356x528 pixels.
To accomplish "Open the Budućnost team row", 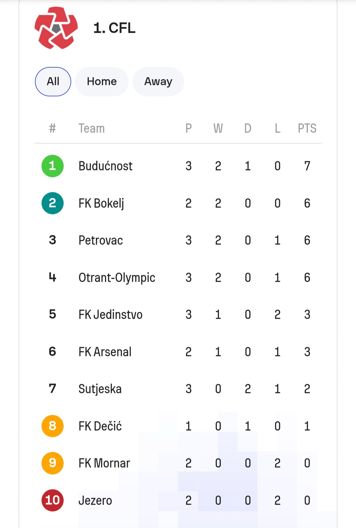I will tap(178, 166).
